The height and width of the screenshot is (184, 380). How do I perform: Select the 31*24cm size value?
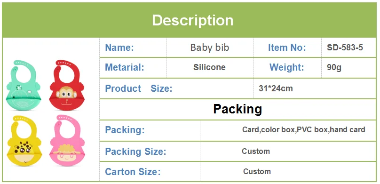[276, 88]
